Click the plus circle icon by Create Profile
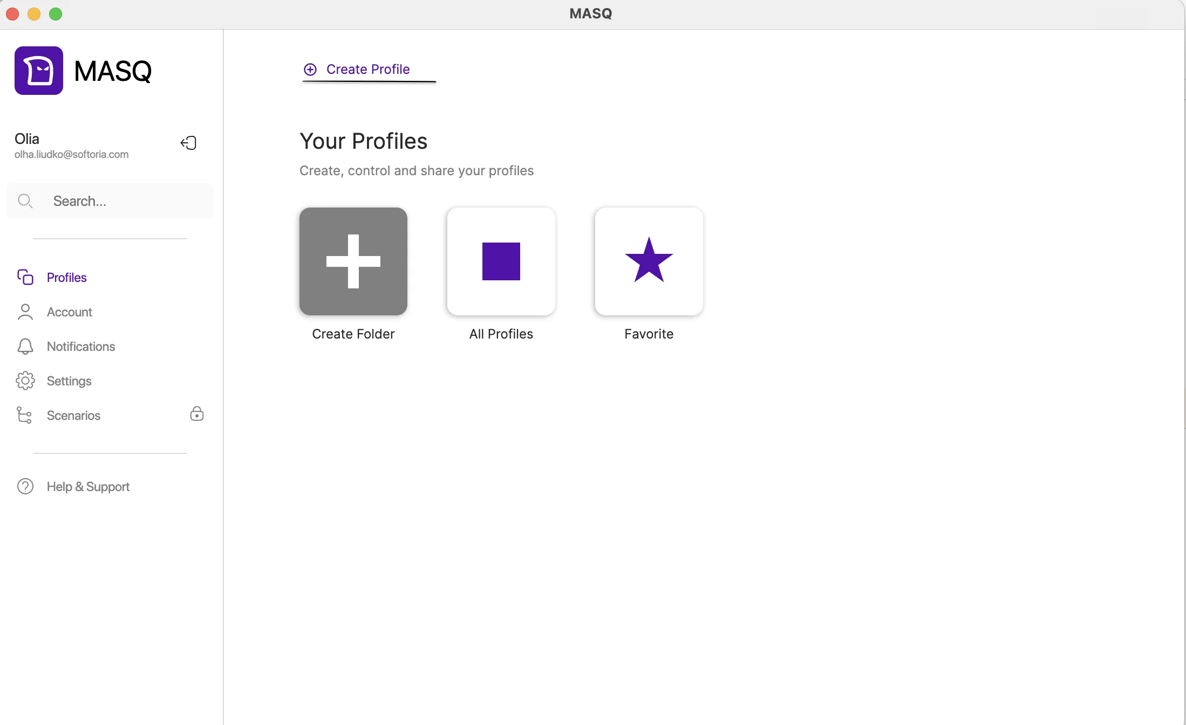This screenshot has width=1186, height=725. [x=310, y=70]
